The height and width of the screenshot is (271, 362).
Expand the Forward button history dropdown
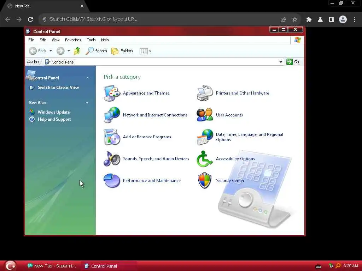pos(69,51)
